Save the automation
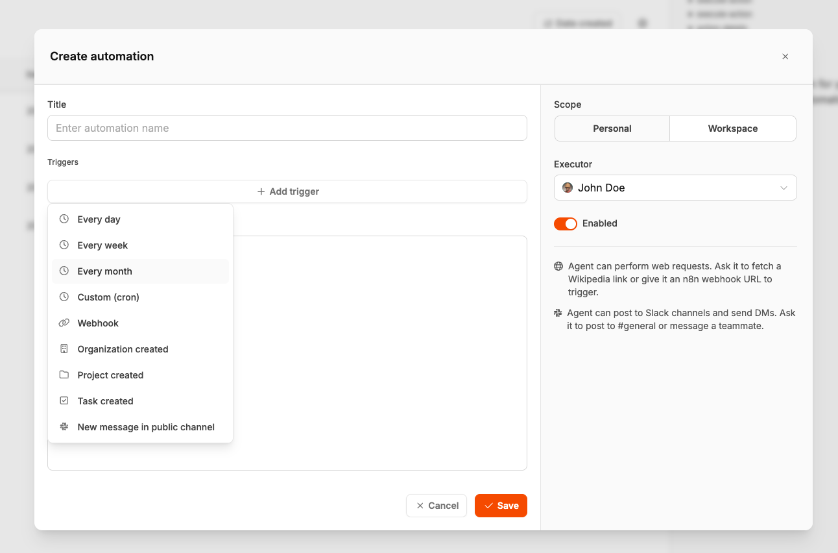The image size is (838, 553). [501, 506]
